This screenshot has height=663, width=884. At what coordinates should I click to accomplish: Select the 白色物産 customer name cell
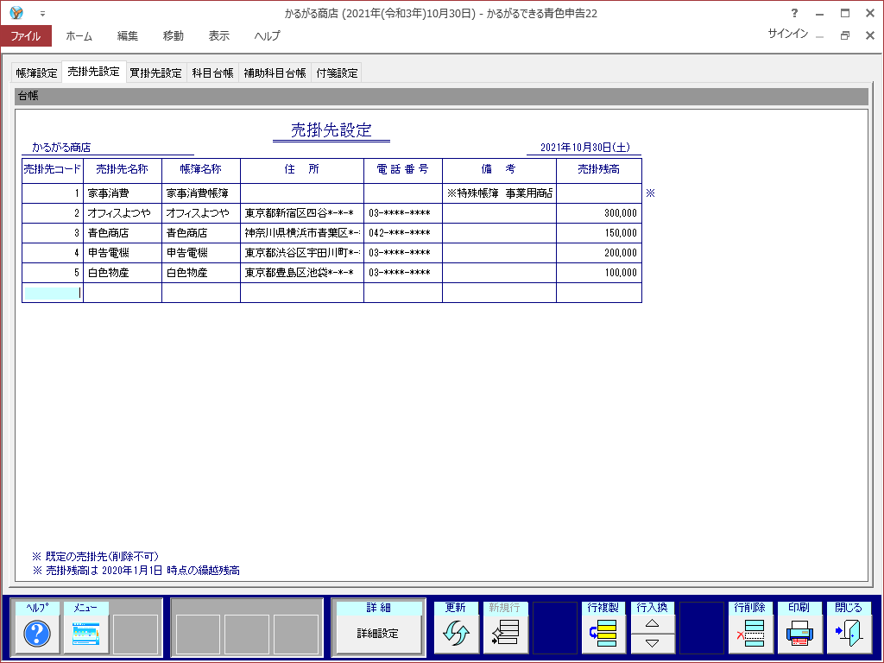click(123, 272)
